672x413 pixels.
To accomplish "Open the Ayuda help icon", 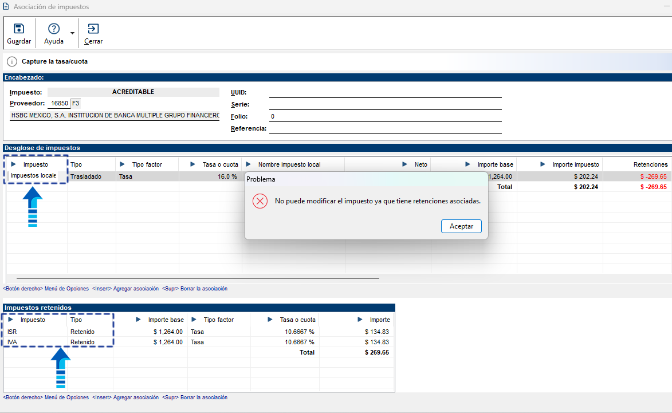I will [54, 29].
